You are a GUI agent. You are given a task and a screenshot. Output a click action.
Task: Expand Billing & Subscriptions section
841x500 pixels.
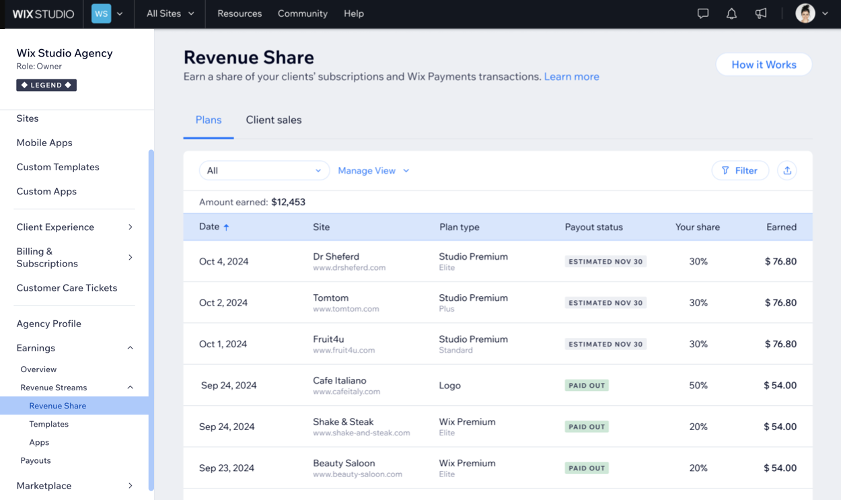click(131, 258)
